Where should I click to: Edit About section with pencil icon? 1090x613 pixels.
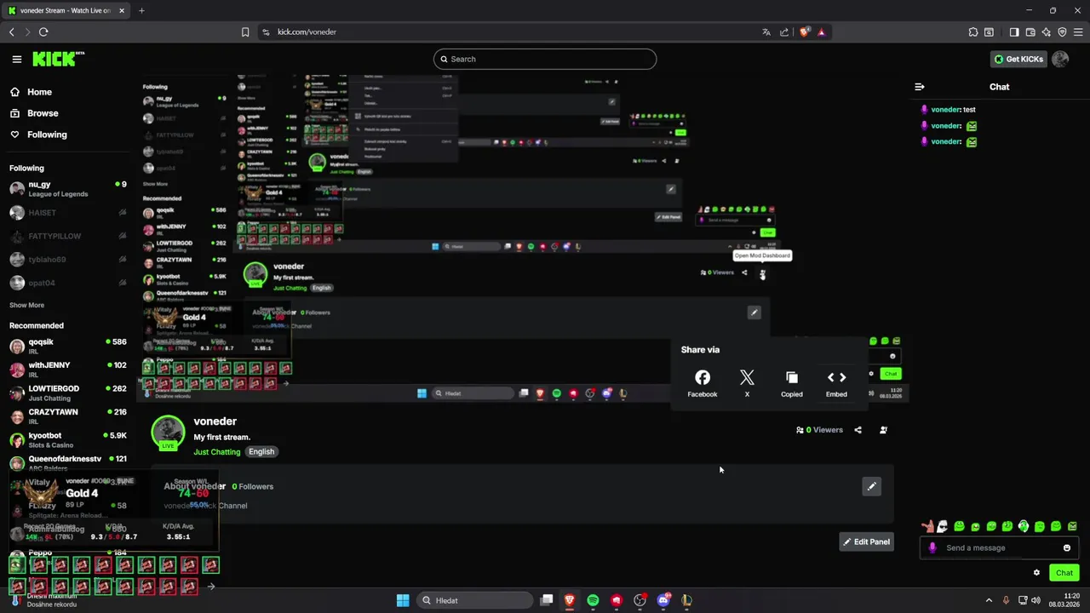click(x=871, y=486)
